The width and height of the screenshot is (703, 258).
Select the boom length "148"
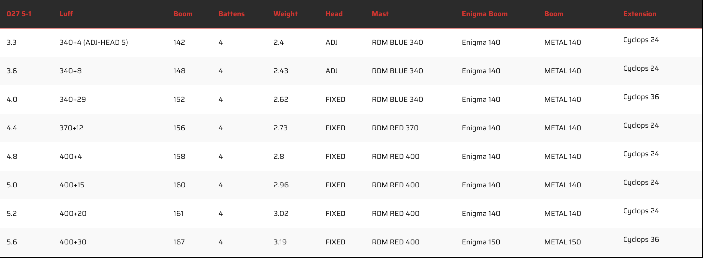pos(180,71)
